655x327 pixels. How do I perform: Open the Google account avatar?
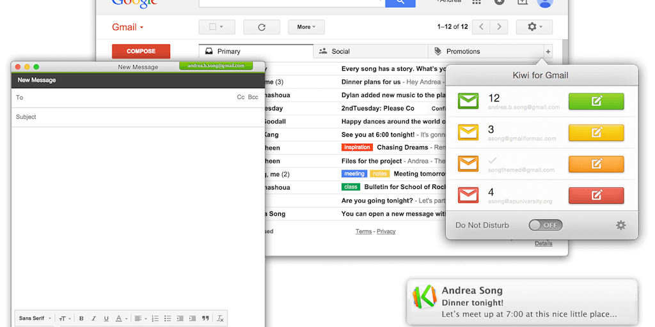[545, 3]
